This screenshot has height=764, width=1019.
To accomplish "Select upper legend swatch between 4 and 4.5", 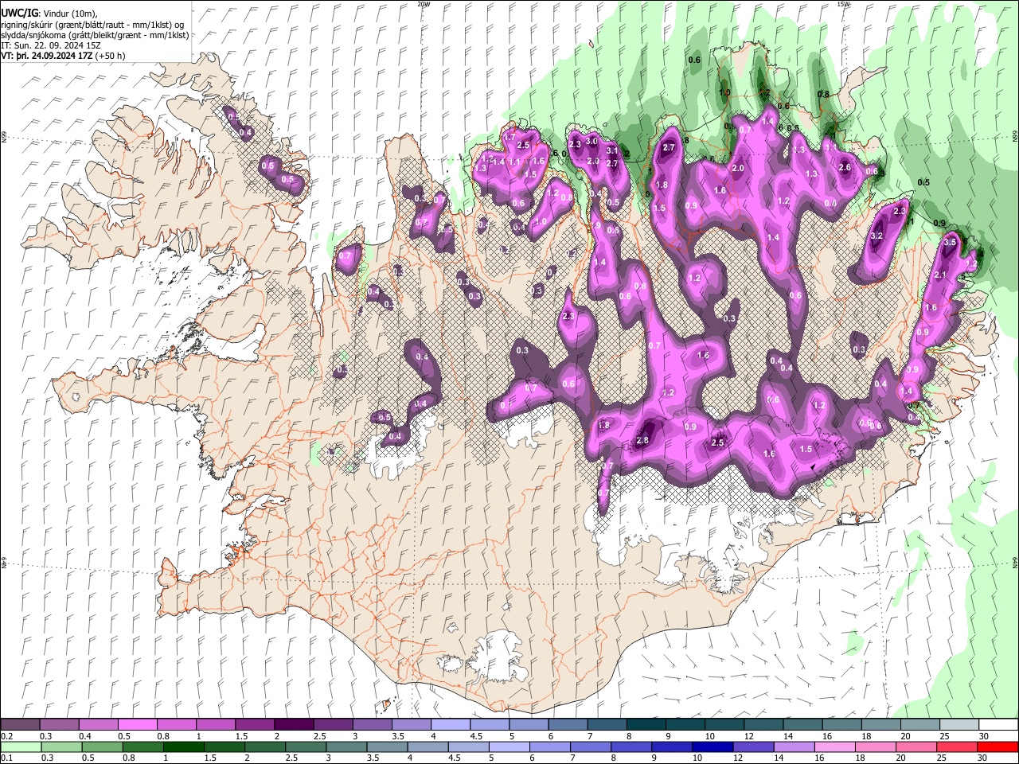I will tap(450, 725).
